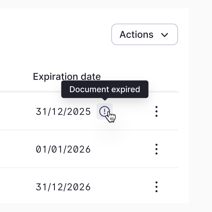
Task: Open the three-dot menu on the 31/12/2026 row
Action: click(x=157, y=187)
